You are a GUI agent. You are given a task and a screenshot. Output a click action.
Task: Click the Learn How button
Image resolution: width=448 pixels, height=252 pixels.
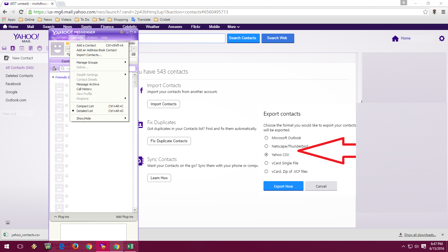159,178
